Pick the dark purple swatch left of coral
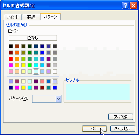 pyautogui.click(x=36, y=81)
